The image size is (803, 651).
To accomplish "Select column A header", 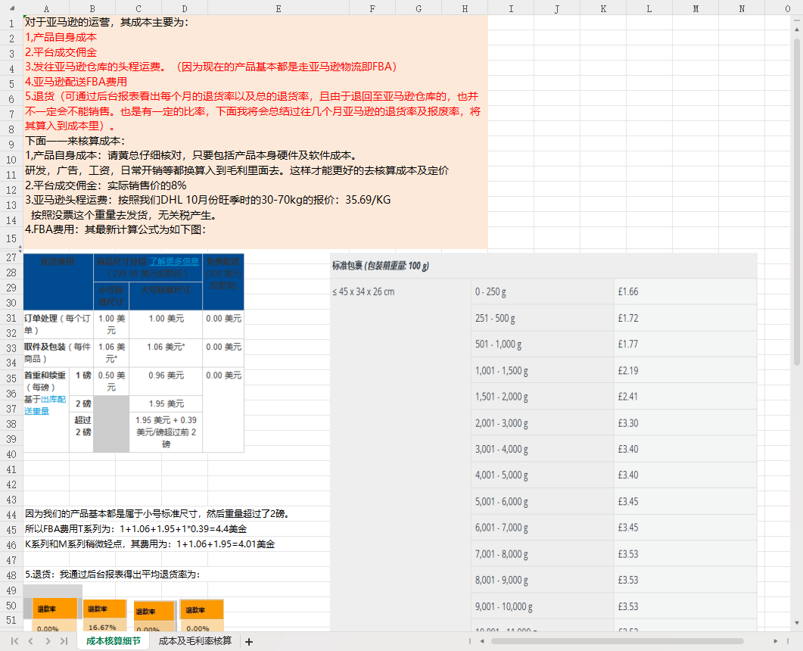I will pos(46,8).
